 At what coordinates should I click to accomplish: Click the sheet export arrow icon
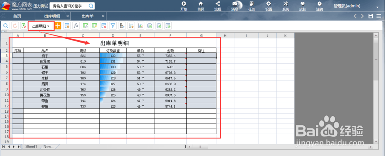pos(168,26)
